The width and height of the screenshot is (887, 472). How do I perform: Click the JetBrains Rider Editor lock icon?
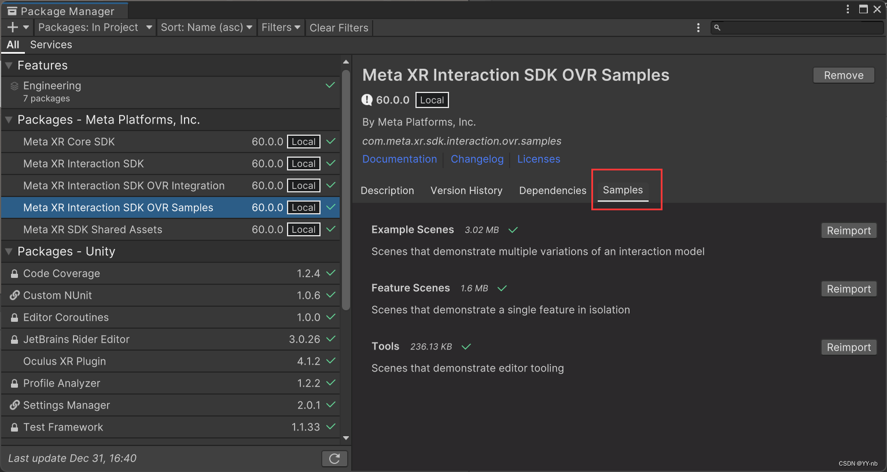[14, 339]
